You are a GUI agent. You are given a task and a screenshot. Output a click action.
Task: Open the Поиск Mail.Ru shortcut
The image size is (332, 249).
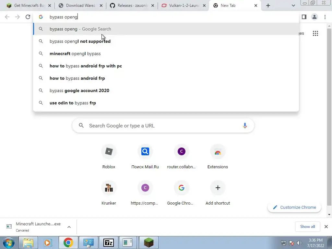pyautogui.click(x=145, y=157)
